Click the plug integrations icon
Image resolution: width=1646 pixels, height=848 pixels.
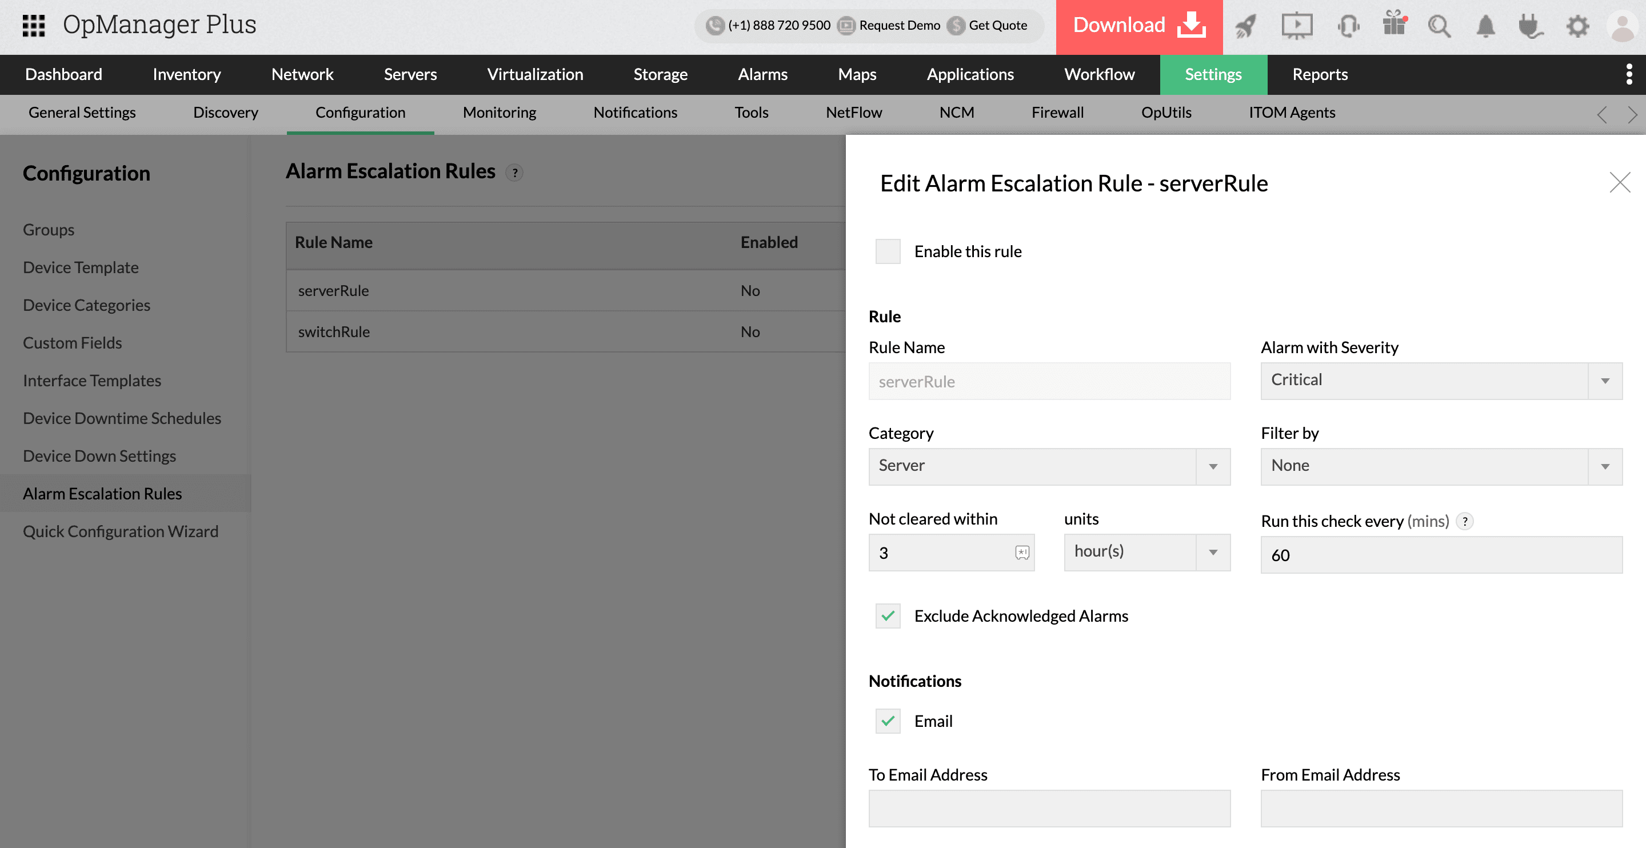pos(1531,26)
